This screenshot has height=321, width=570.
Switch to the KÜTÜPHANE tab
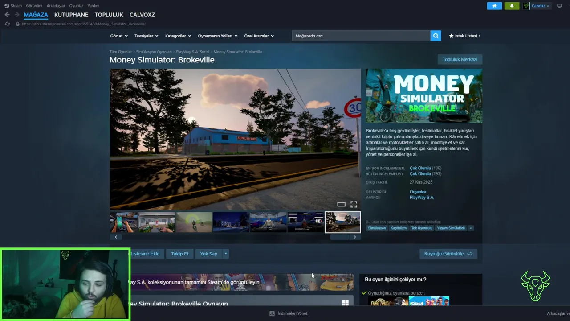tap(71, 15)
